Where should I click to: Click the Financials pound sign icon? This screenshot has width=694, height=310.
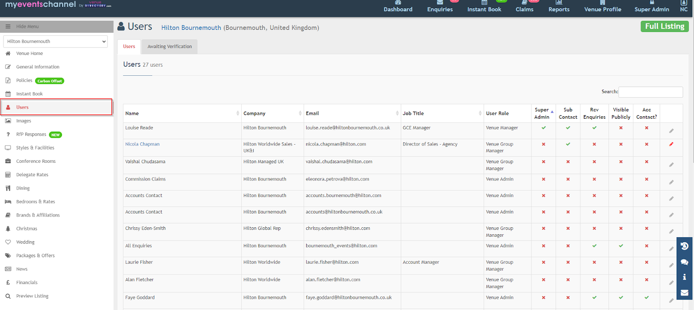tap(8, 282)
